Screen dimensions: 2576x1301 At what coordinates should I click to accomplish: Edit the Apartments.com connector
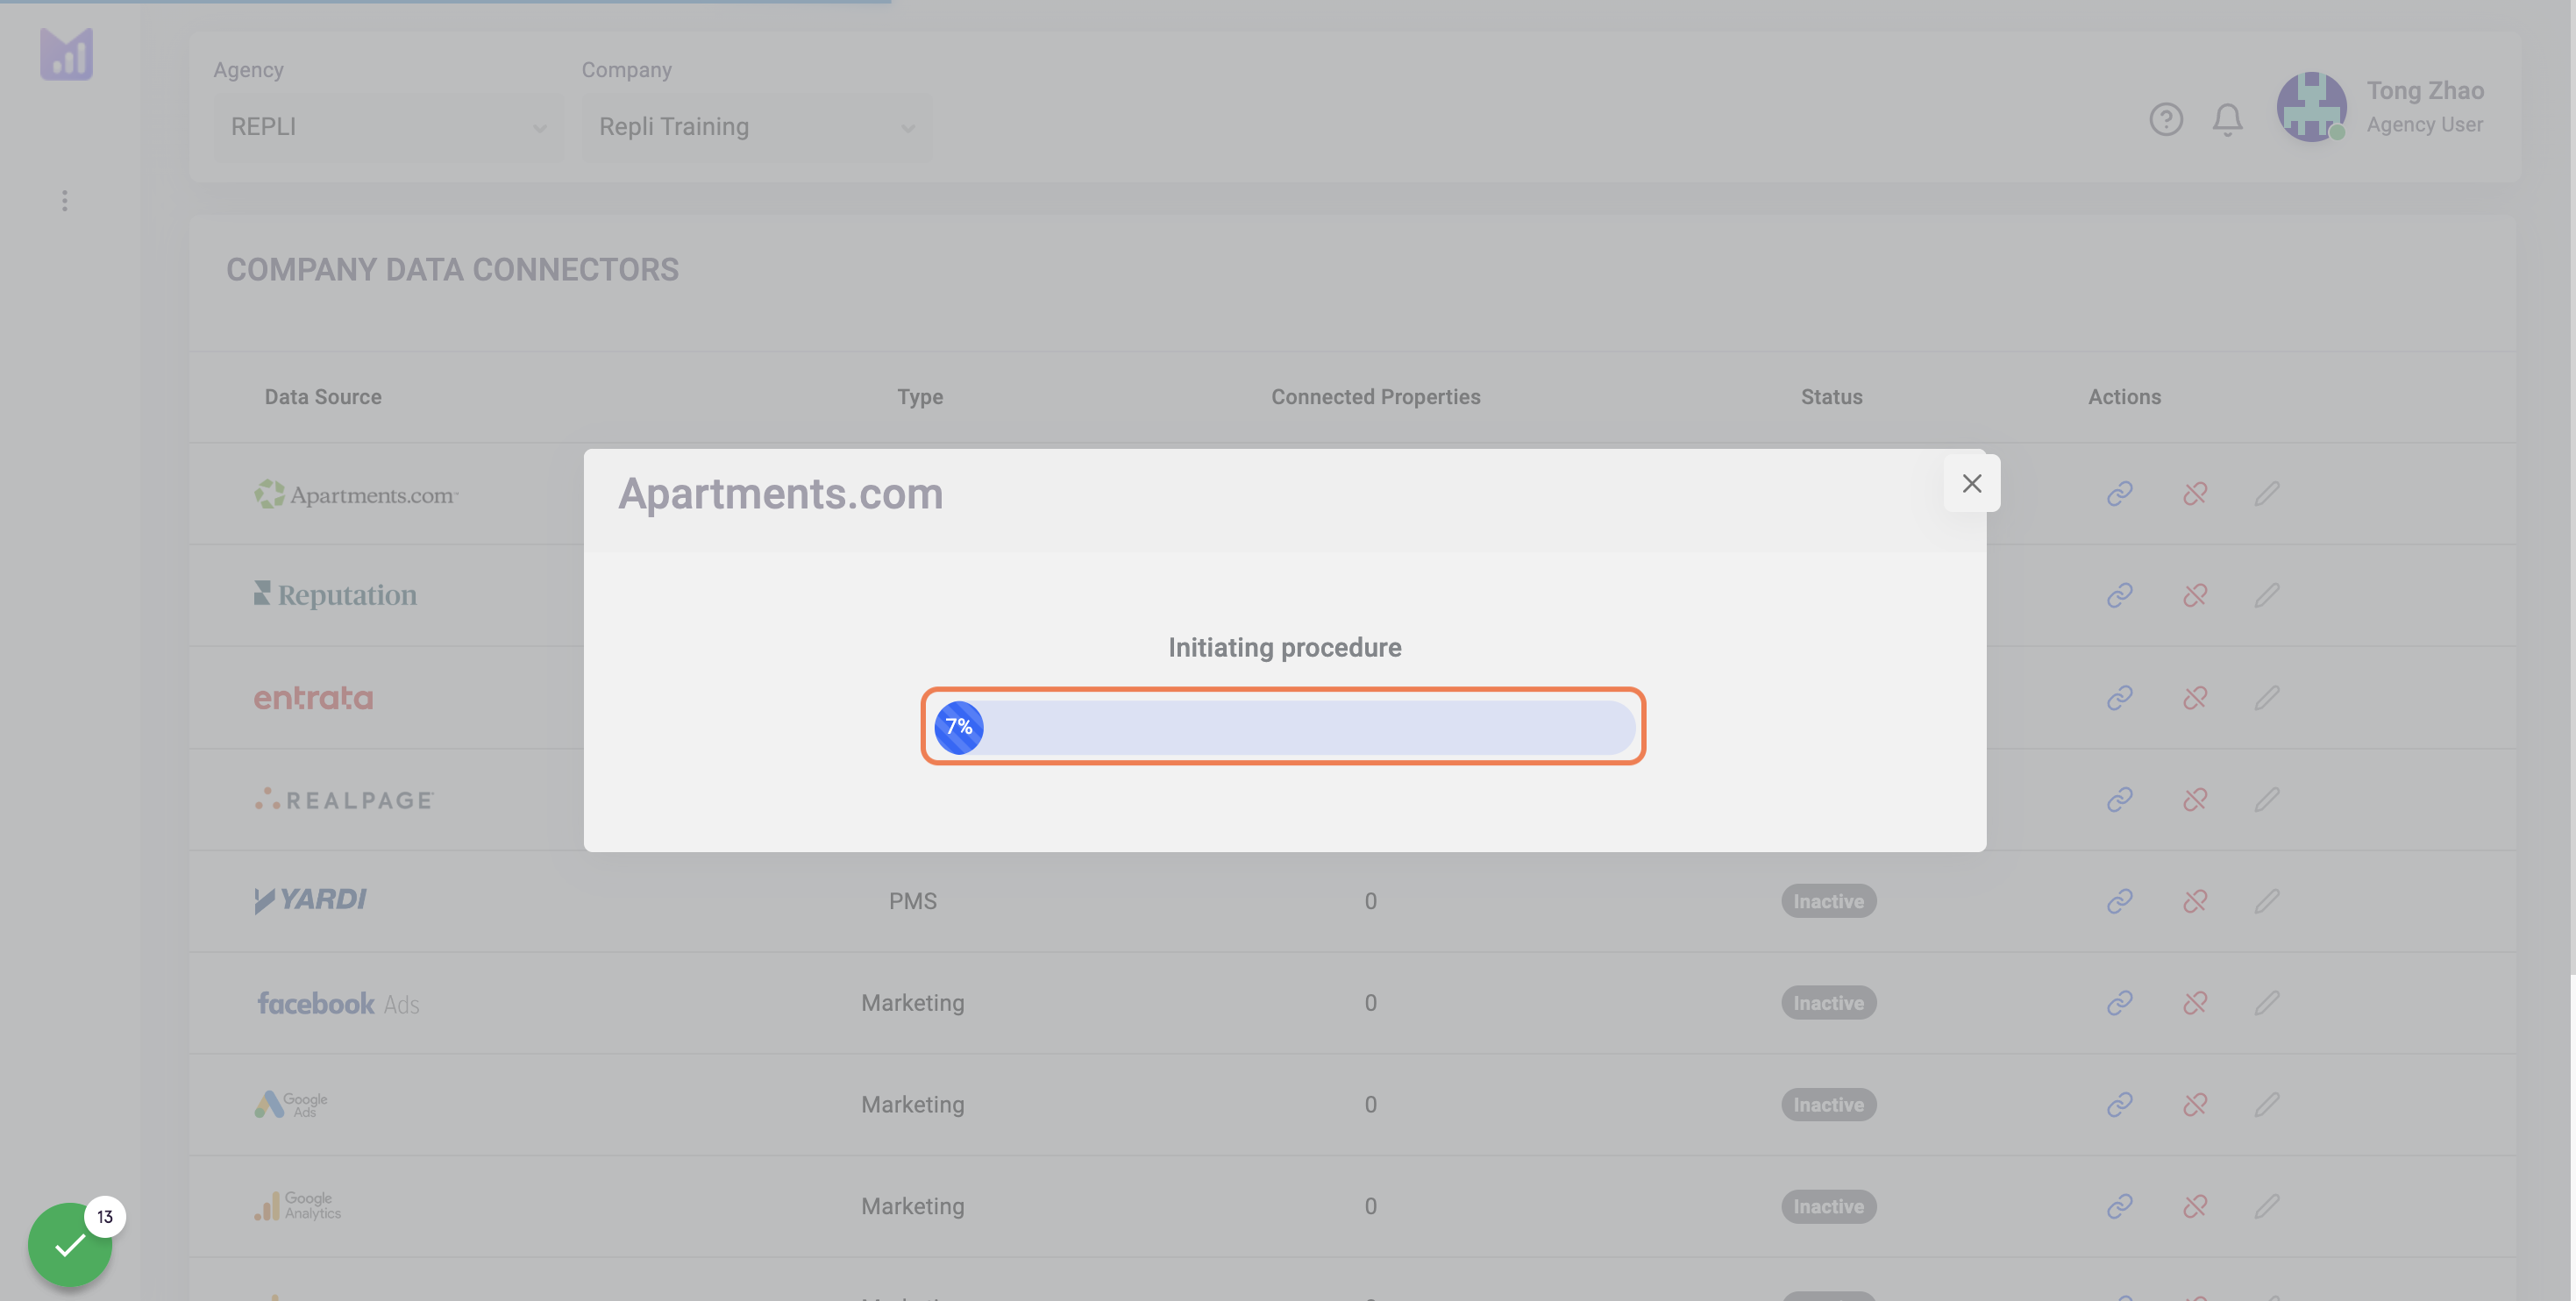2266,494
